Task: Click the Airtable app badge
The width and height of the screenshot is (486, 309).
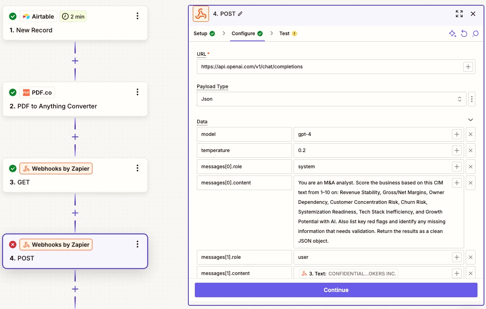Action: [38, 17]
